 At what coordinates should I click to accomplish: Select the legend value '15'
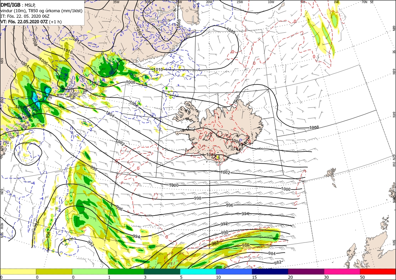pyautogui.click(x=254, y=278)
